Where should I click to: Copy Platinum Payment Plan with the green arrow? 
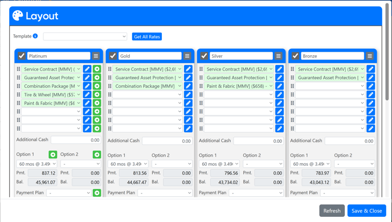(97, 193)
